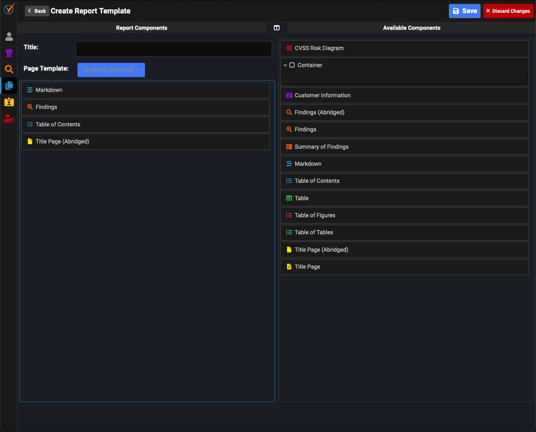The width and height of the screenshot is (536, 432).
Task: Click Findings icon in Available Components
Action: pos(289,129)
